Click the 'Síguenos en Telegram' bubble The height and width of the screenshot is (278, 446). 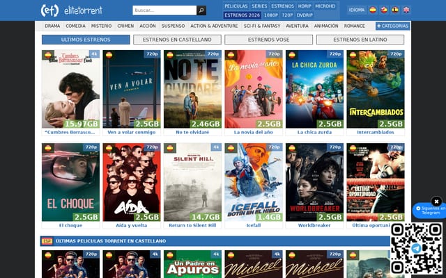pos(430,211)
